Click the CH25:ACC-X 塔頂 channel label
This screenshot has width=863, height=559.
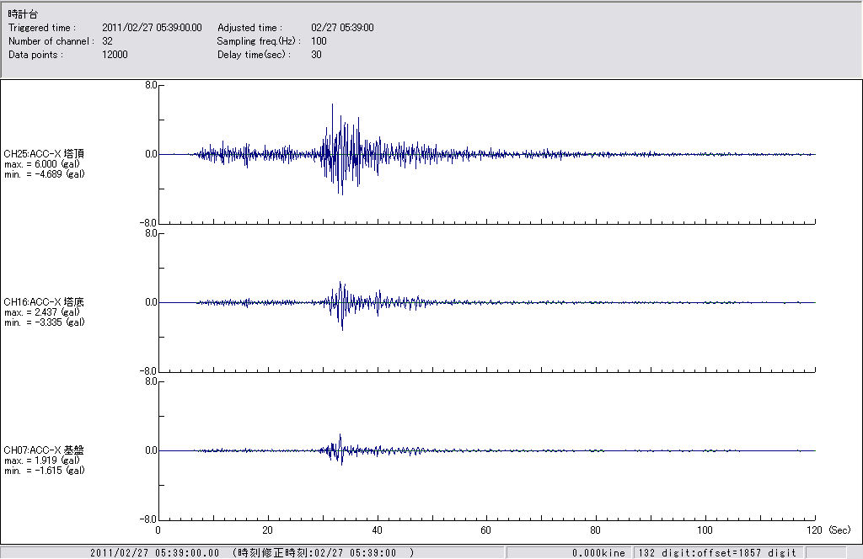44,153
